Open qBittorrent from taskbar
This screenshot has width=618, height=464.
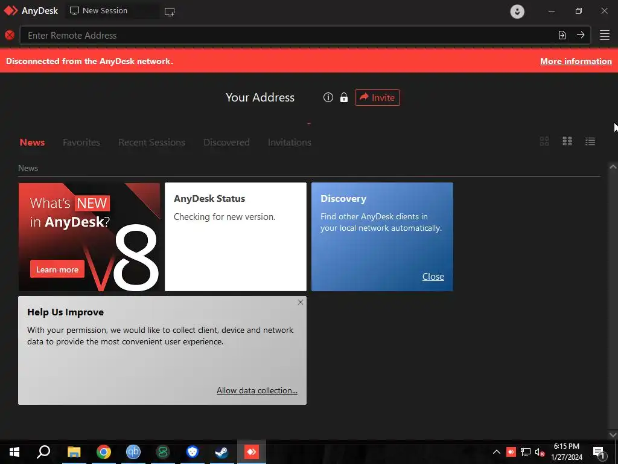133,452
